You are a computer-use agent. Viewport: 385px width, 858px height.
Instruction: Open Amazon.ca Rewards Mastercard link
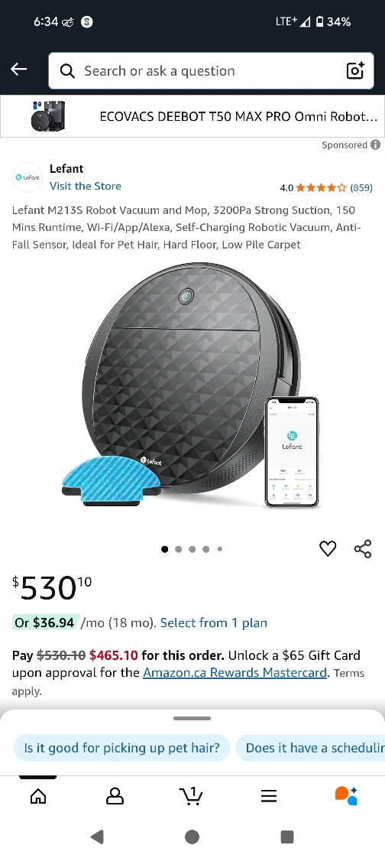pos(235,672)
